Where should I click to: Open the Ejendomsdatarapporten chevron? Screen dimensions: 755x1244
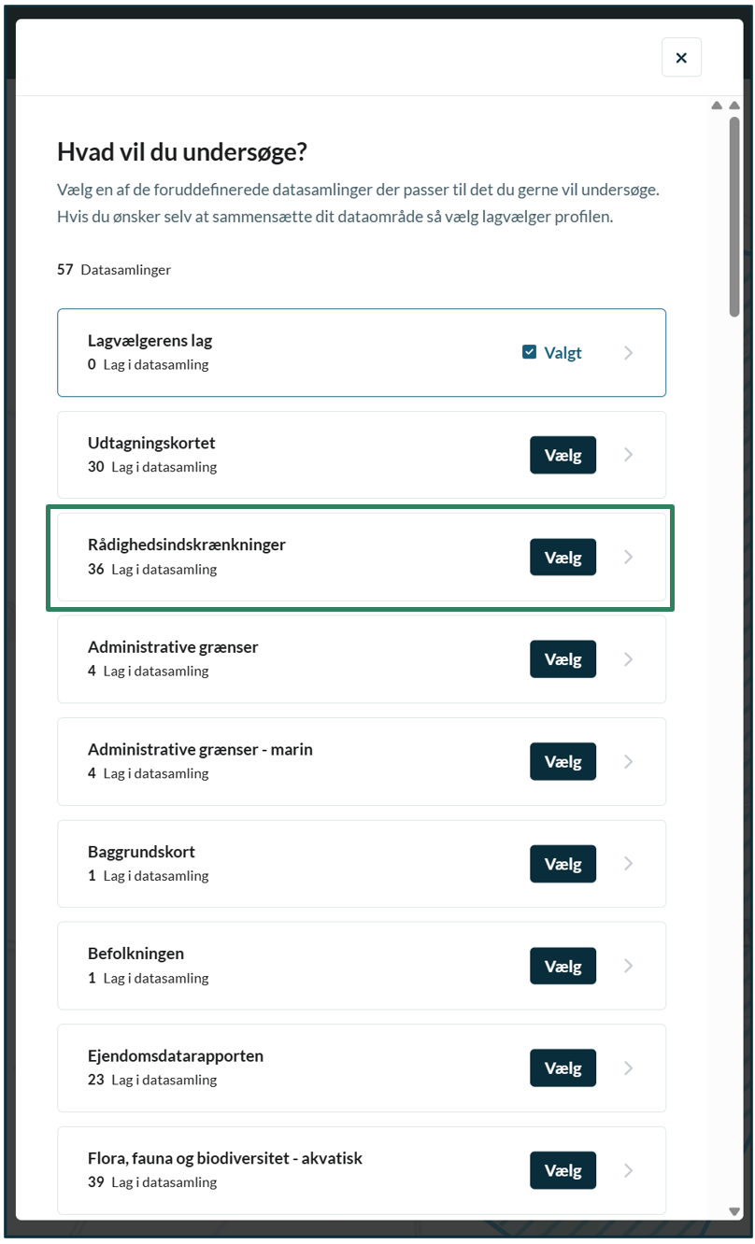pos(629,1068)
